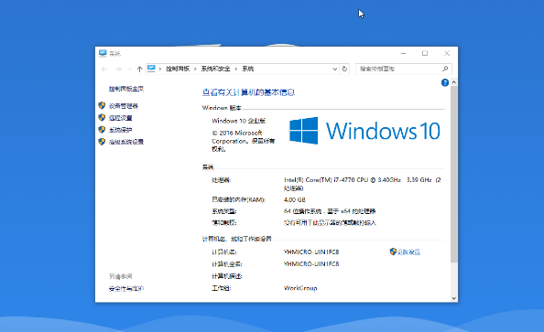544x332 pixels.
Task: Minimize the 系统 window
Action: click(403, 53)
